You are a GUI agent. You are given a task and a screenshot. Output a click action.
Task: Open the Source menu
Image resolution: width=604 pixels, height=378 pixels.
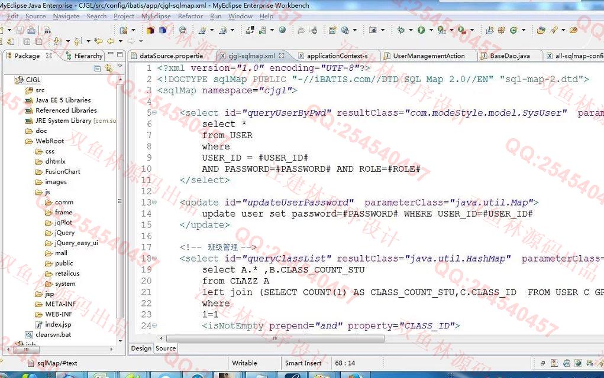(x=35, y=16)
